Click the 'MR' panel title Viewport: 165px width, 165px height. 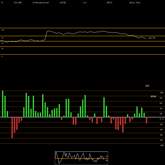[x=147, y=86]
